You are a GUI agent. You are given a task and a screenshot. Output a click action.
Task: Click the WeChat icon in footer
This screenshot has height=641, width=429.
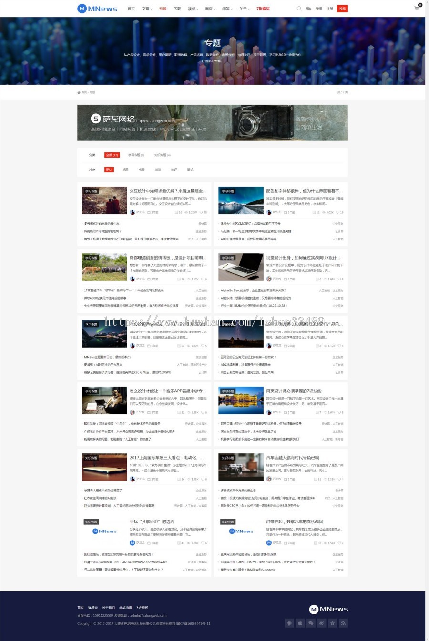[x=311, y=623]
